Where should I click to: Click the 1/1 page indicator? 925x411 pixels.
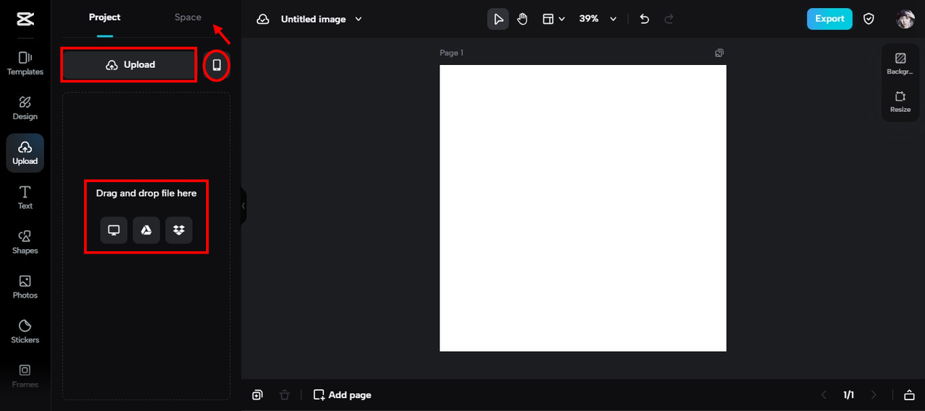pos(848,394)
